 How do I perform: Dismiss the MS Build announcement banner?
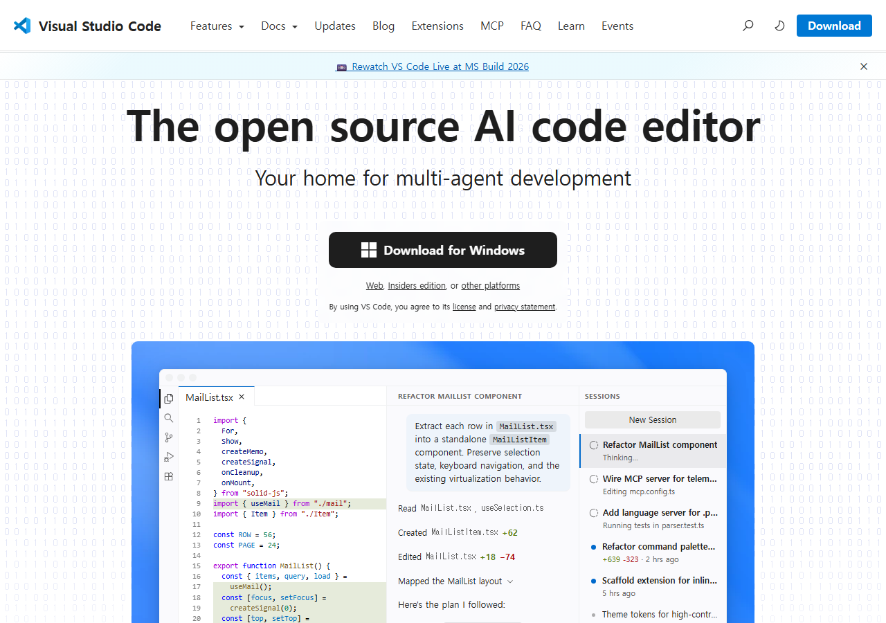coord(864,66)
